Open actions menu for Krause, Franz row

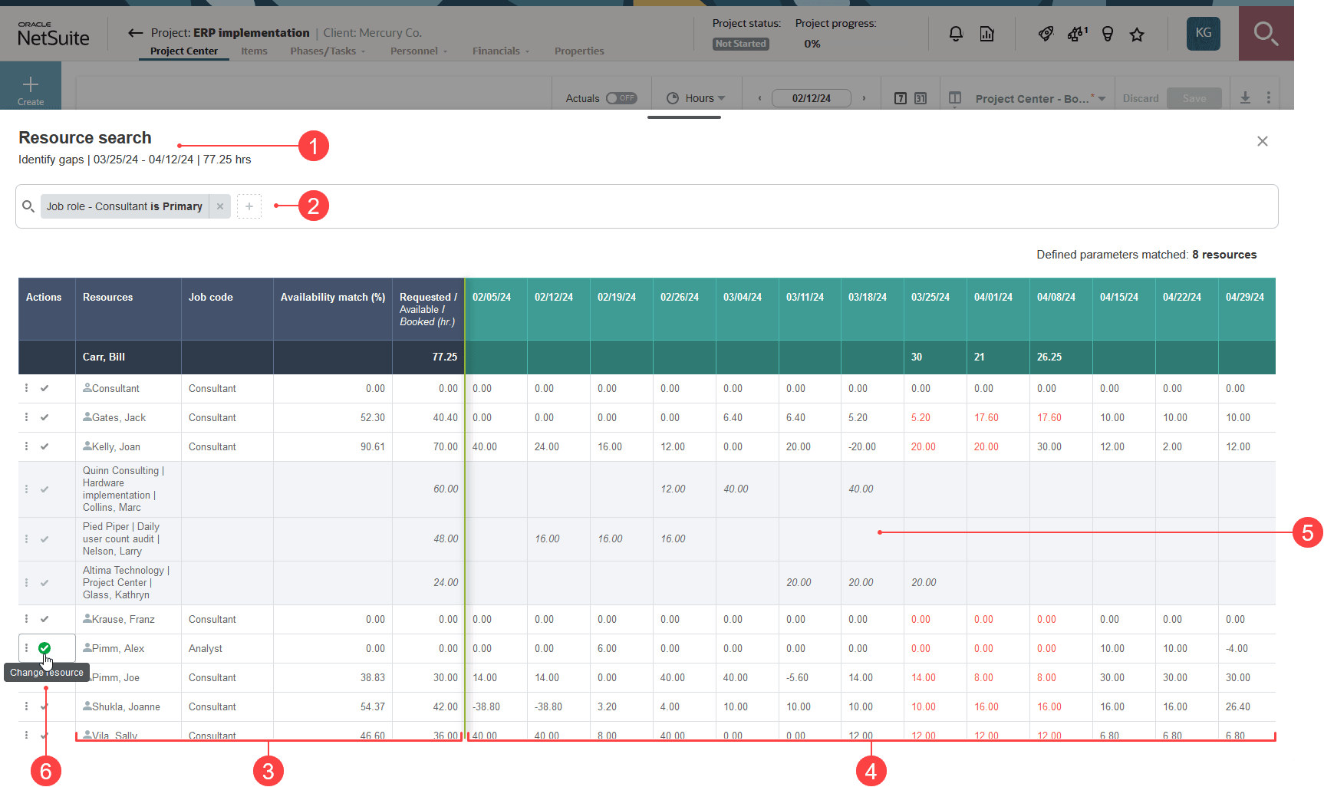pyautogui.click(x=27, y=619)
